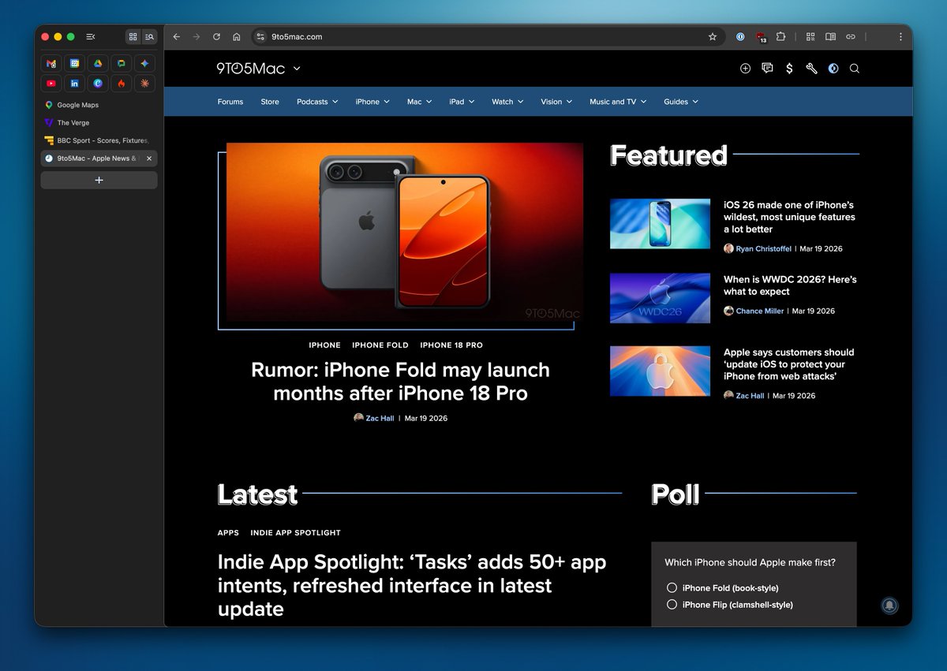
Task: Click the notification bell button
Action: (x=889, y=605)
